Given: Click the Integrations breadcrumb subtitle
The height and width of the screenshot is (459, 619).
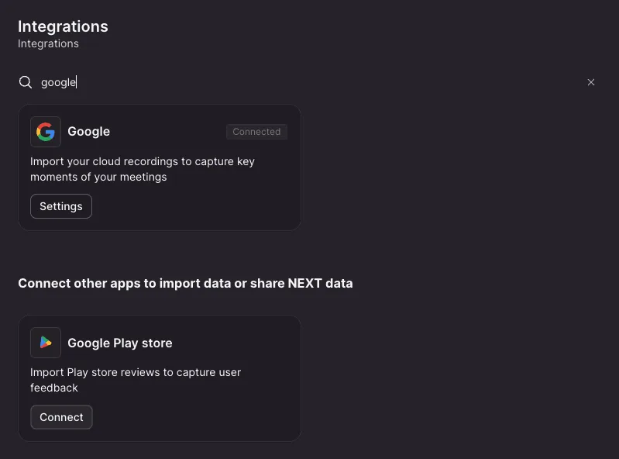Looking at the screenshot, I should [48, 43].
